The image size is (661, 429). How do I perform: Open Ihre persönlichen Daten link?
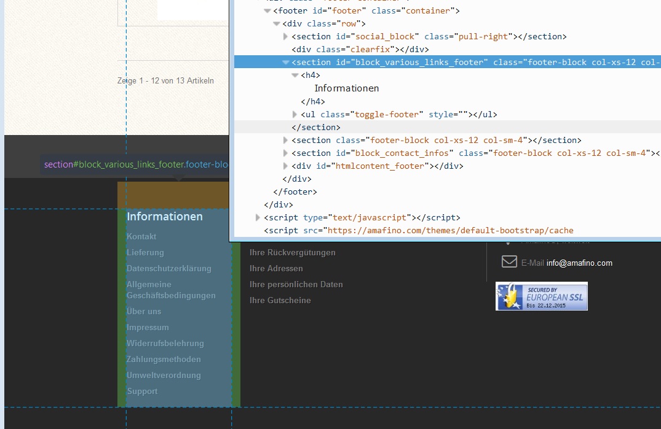(296, 285)
